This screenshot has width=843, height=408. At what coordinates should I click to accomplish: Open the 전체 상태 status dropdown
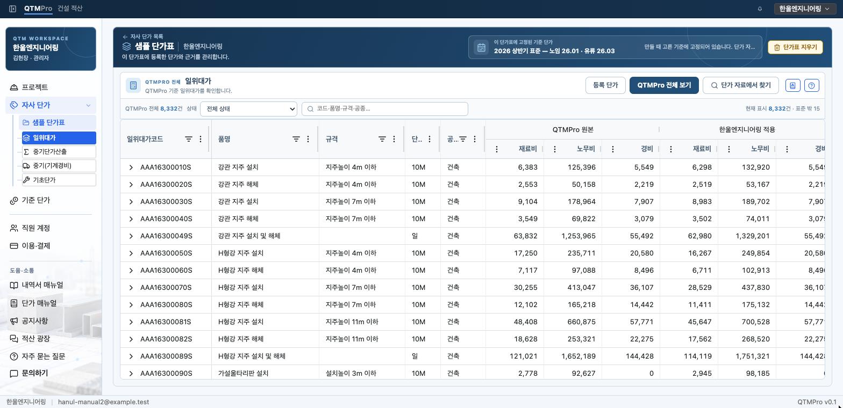point(248,108)
